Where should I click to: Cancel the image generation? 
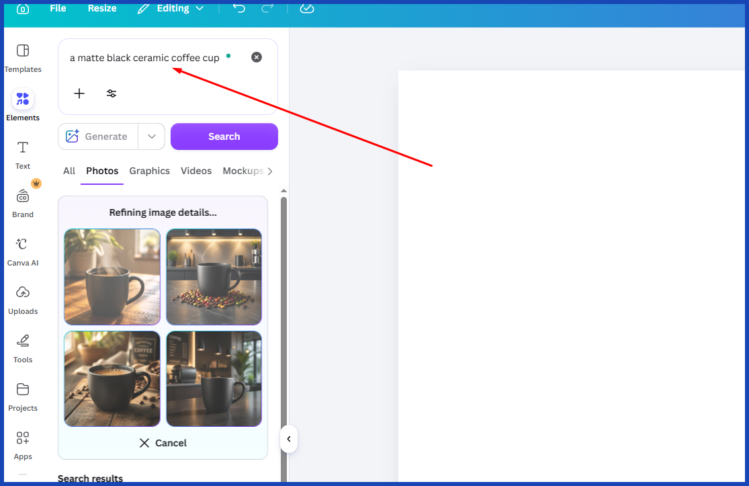(163, 443)
